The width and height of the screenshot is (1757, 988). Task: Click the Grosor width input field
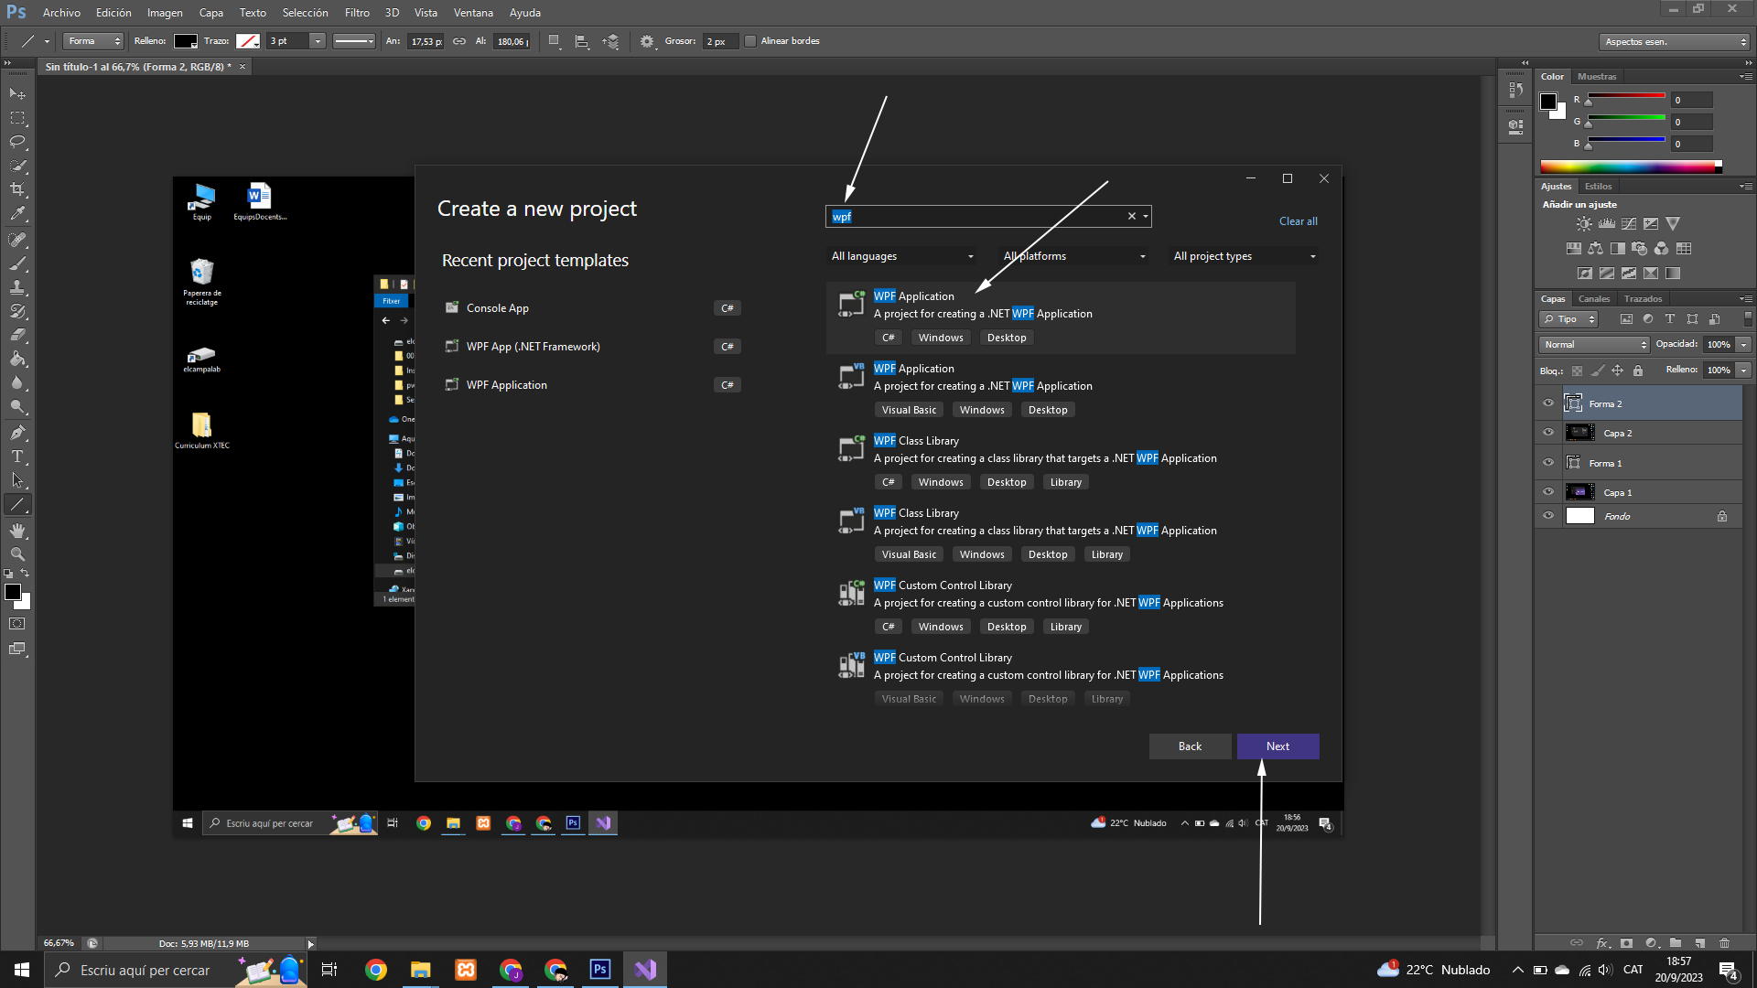719,41
